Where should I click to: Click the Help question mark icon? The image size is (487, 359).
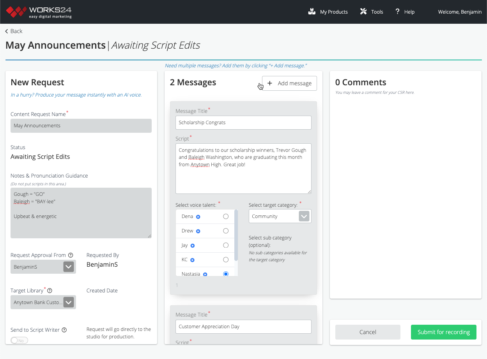click(397, 12)
